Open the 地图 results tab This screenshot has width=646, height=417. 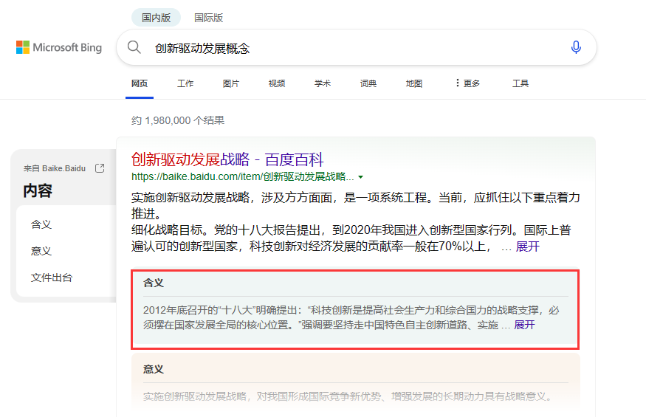coord(413,83)
